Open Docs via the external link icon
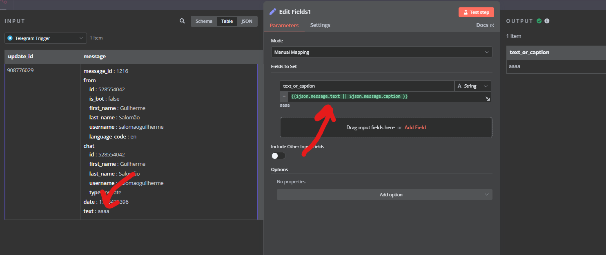The image size is (606, 255). [x=492, y=25]
